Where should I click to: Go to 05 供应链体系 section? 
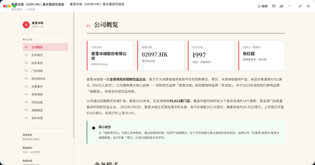[x=45, y=79]
